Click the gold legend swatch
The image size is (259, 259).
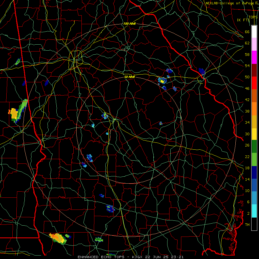tap(254, 122)
